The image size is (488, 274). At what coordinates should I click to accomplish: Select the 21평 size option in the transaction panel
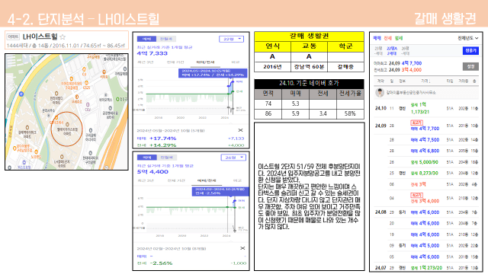(378, 51)
